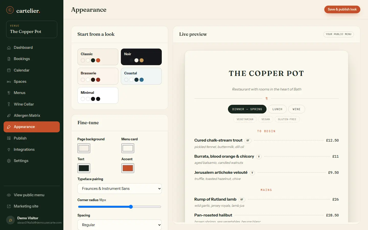Open the Spacing dropdown set to Regular
Image resolution: width=368 pixels, height=230 pixels.
[120, 225]
